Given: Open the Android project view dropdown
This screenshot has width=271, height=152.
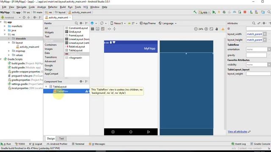Looking at the screenshot, I should (11, 17).
